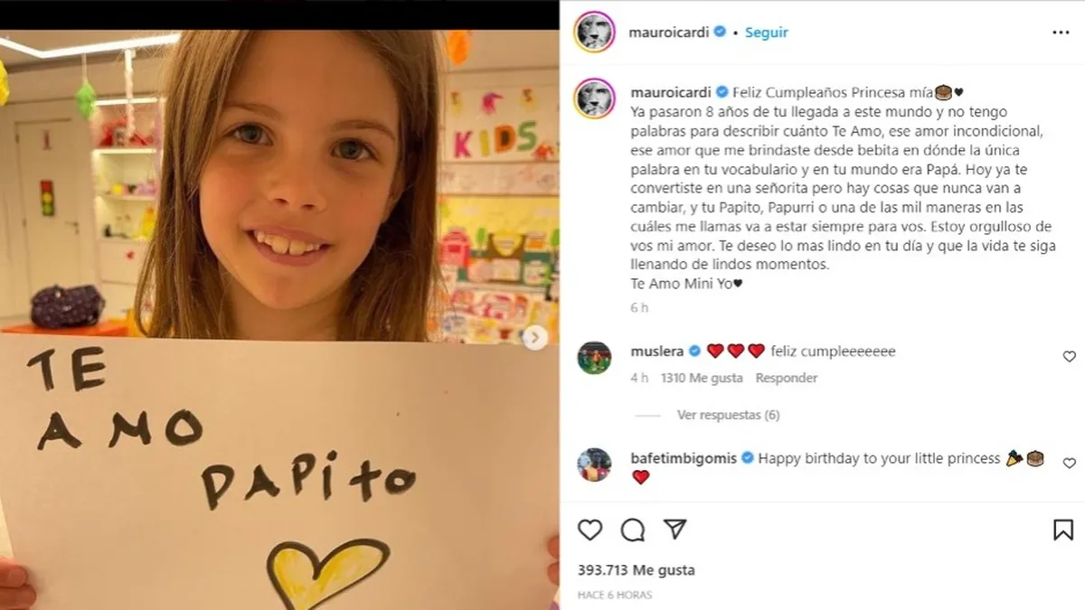Screen dimensions: 1085x610
Task: Open mauroicardi username in post header
Action: click(x=669, y=33)
